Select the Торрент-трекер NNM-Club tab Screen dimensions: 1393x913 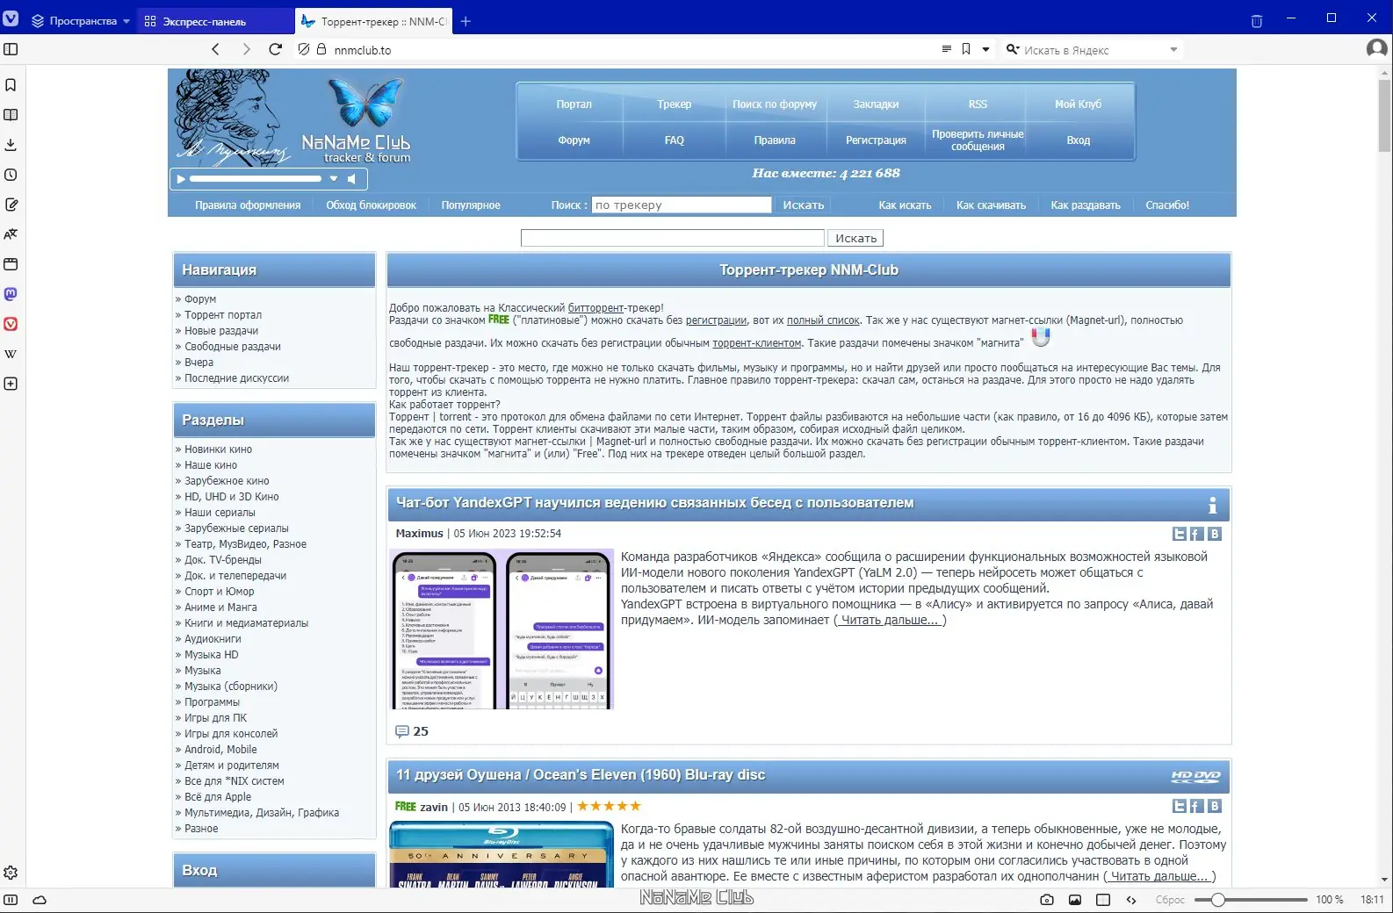click(x=374, y=21)
